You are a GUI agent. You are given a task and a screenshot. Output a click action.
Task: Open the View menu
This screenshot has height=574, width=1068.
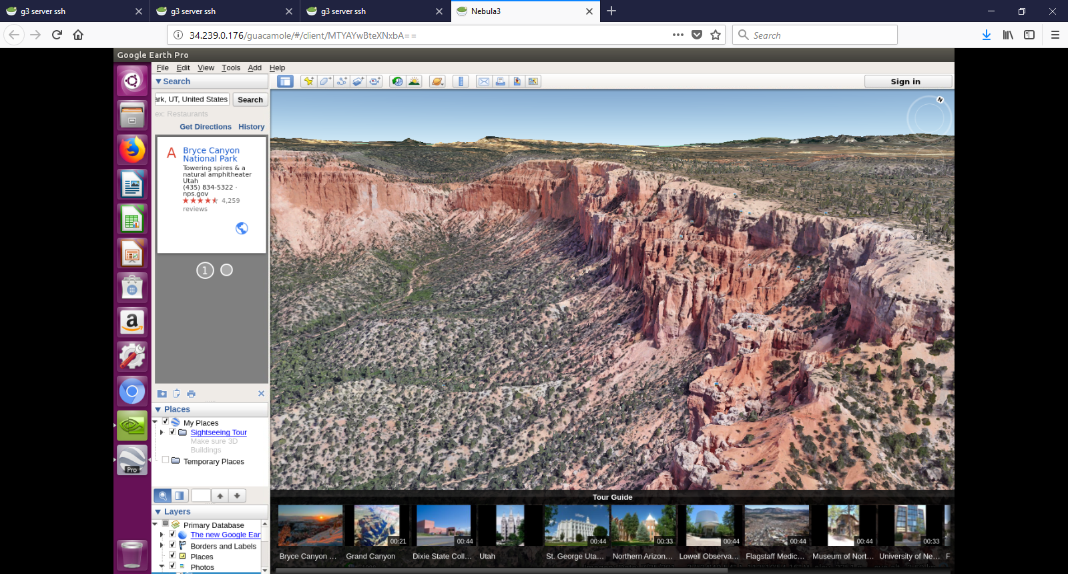tap(206, 67)
